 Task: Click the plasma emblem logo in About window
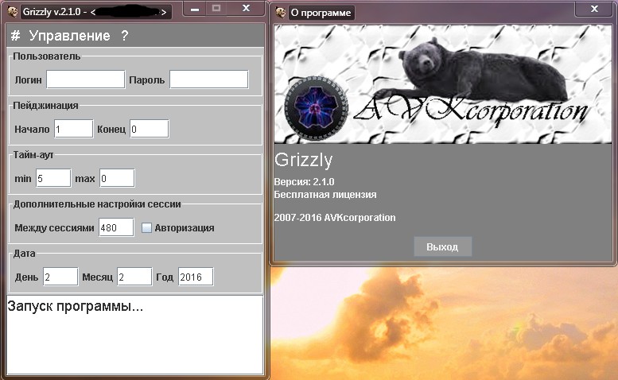point(316,108)
